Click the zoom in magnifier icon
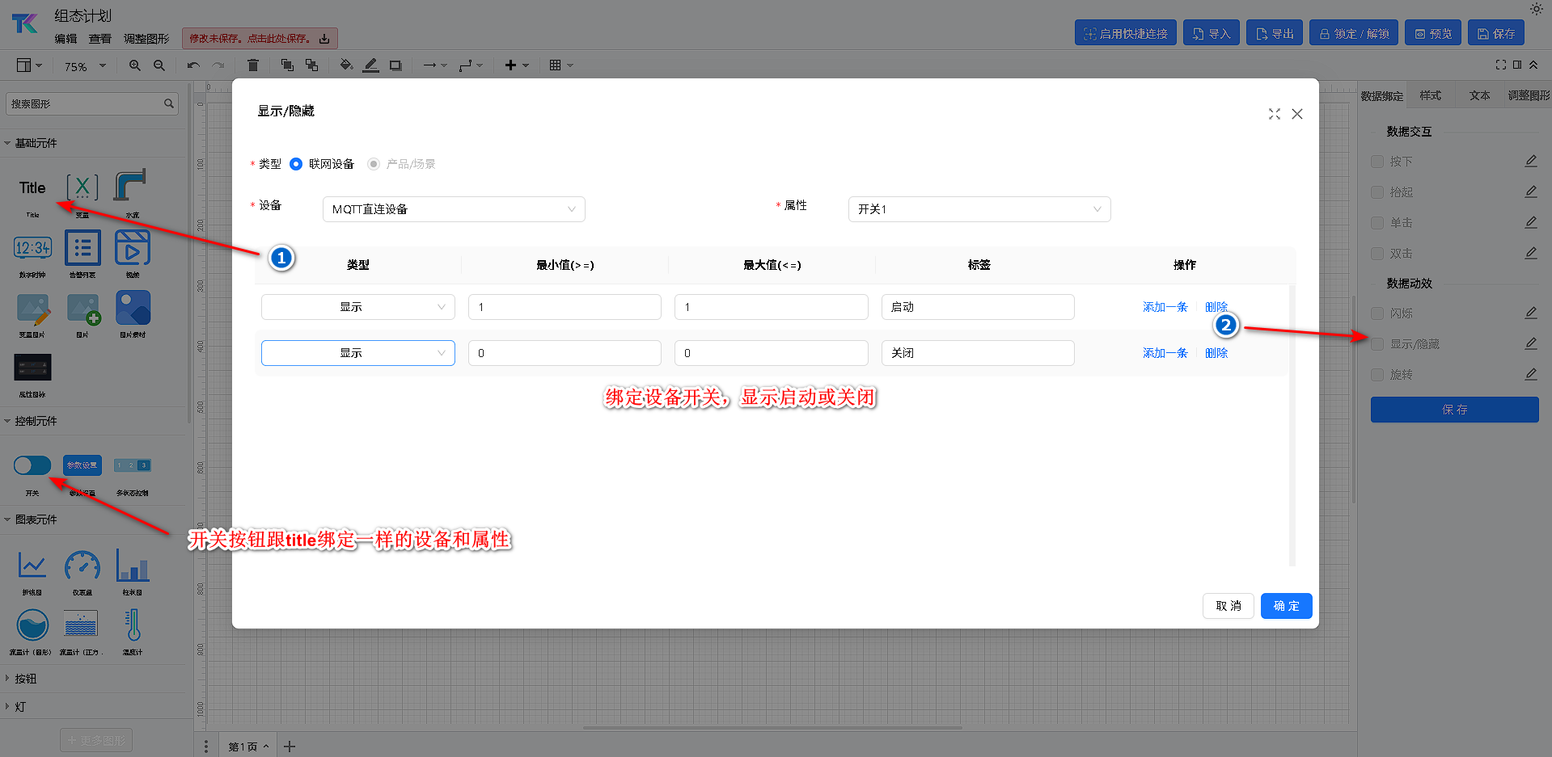Image resolution: width=1552 pixels, height=757 pixels. [134, 65]
